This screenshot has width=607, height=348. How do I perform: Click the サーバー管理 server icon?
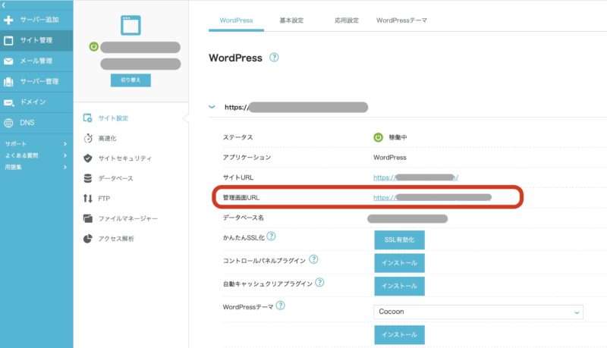pyautogui.click(x=8, y=82)
